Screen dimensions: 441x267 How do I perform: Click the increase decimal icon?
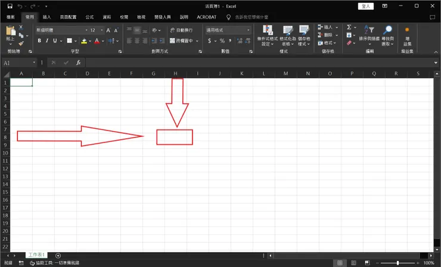click(240, 41)
